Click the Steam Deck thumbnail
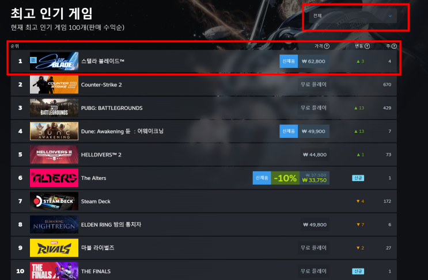 pos(54,201)
